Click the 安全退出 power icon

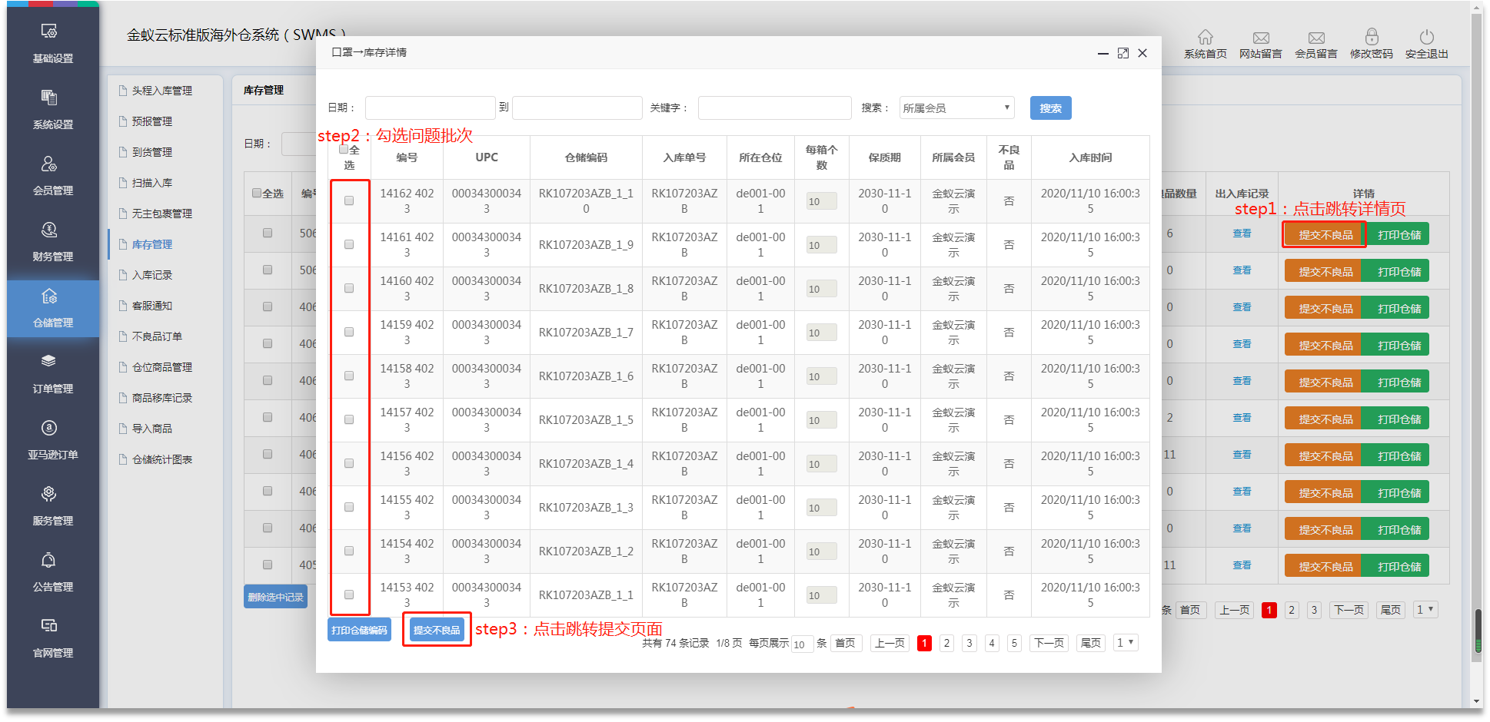[x=1426, y=37]
